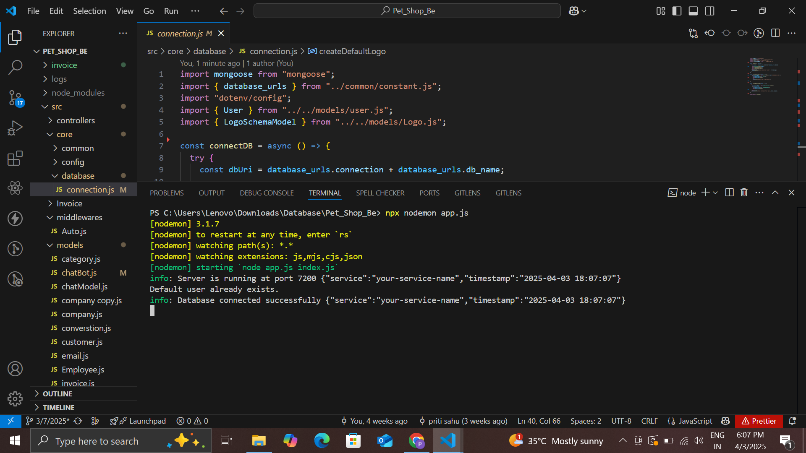
Task: Open the Extensions view
Action: click(x=15, y=159)
